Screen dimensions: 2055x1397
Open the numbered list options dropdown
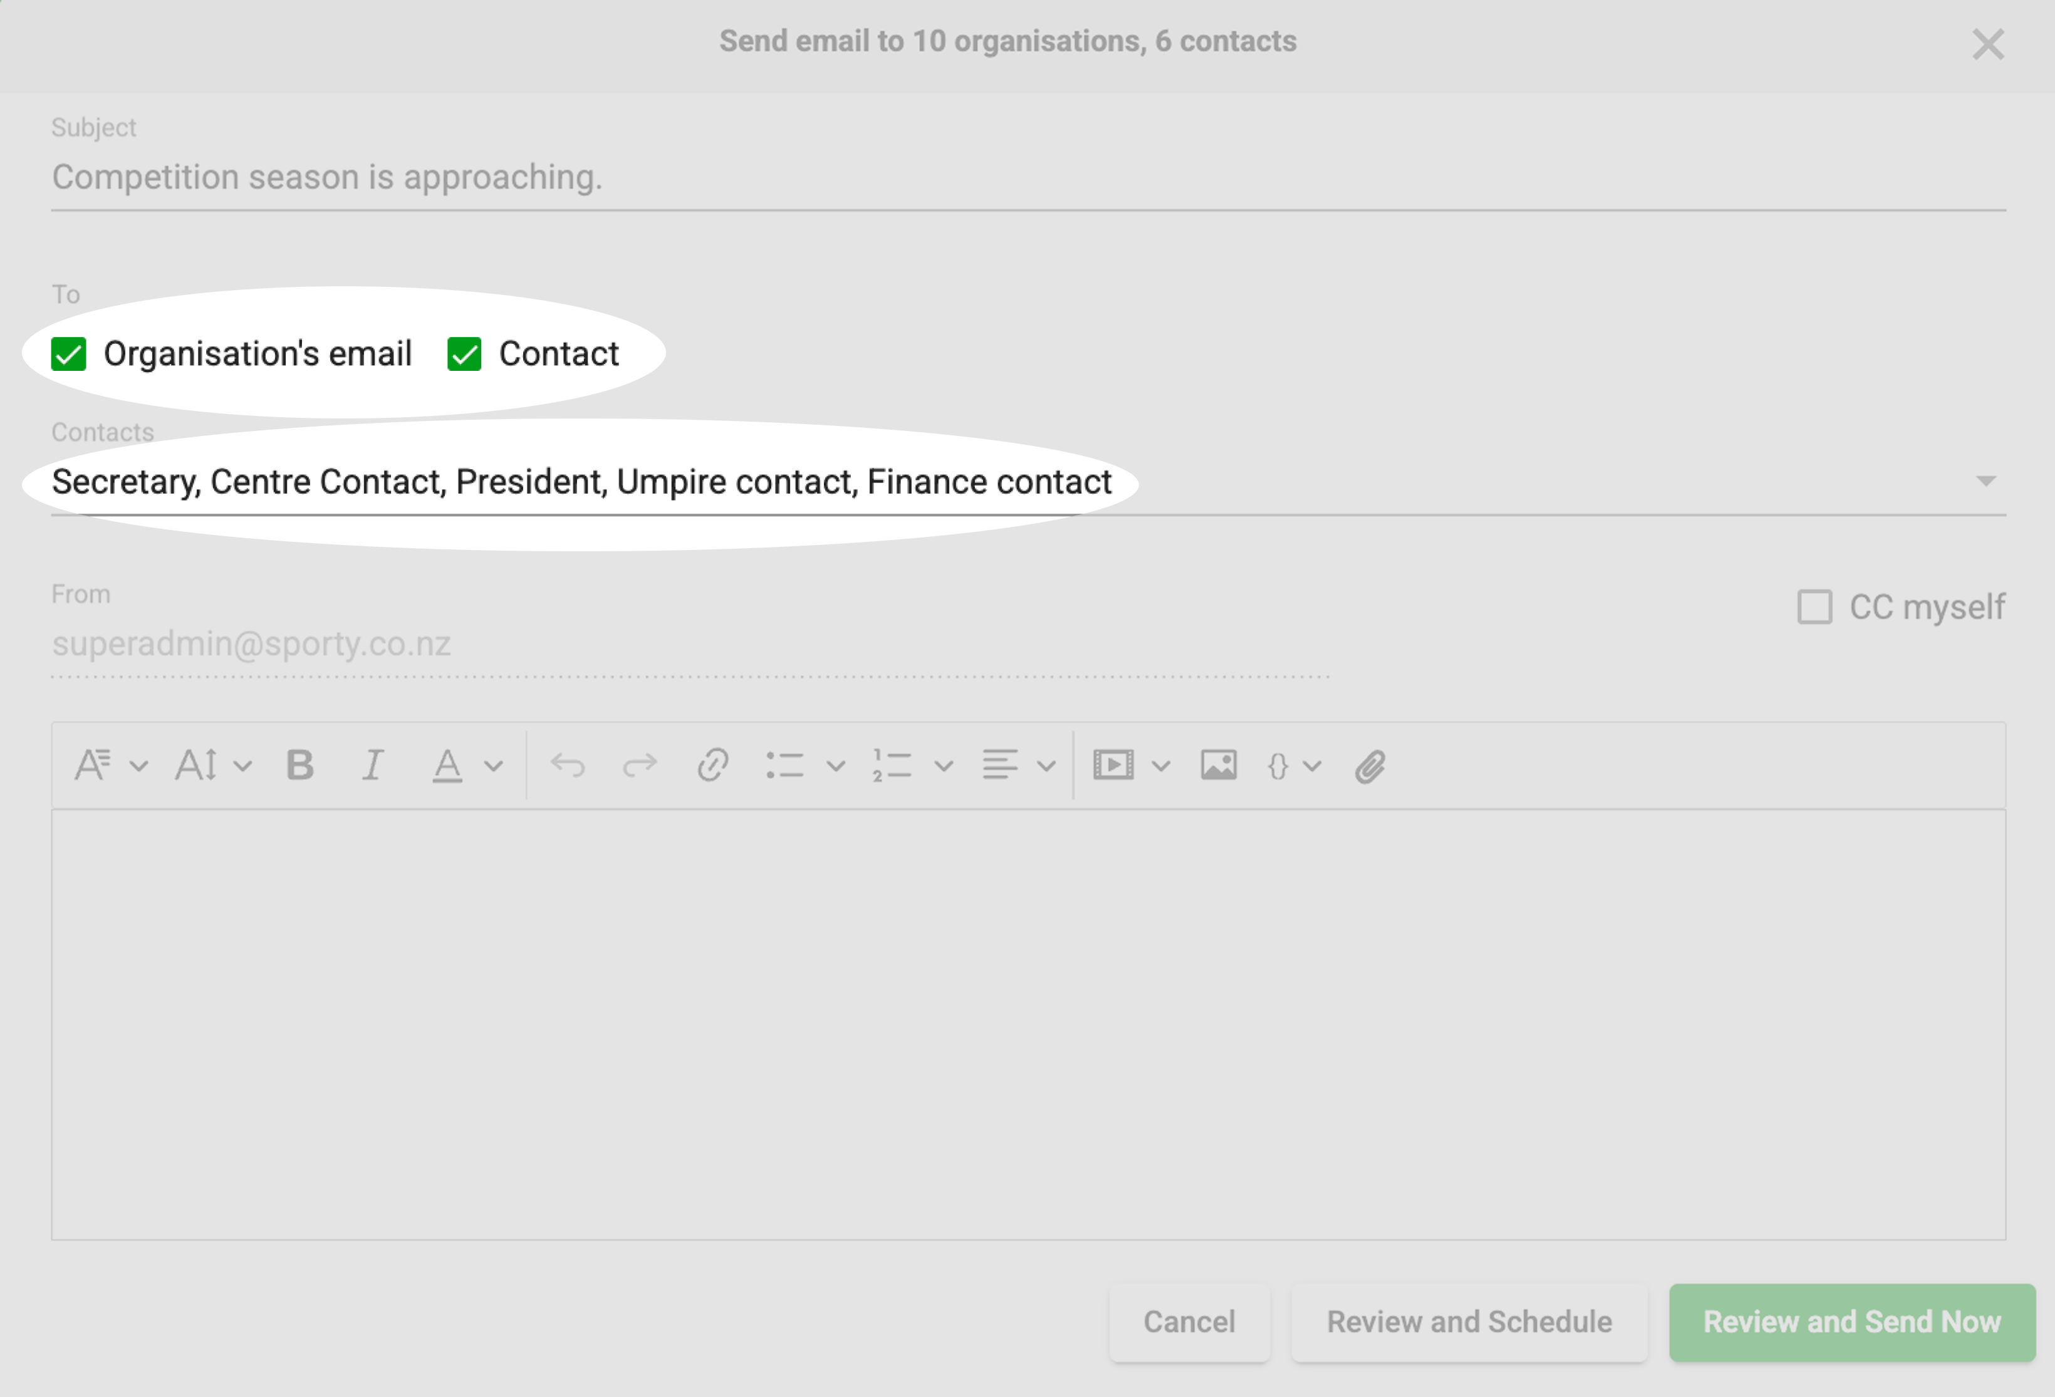pyautogui.click(x=944, y=766)
